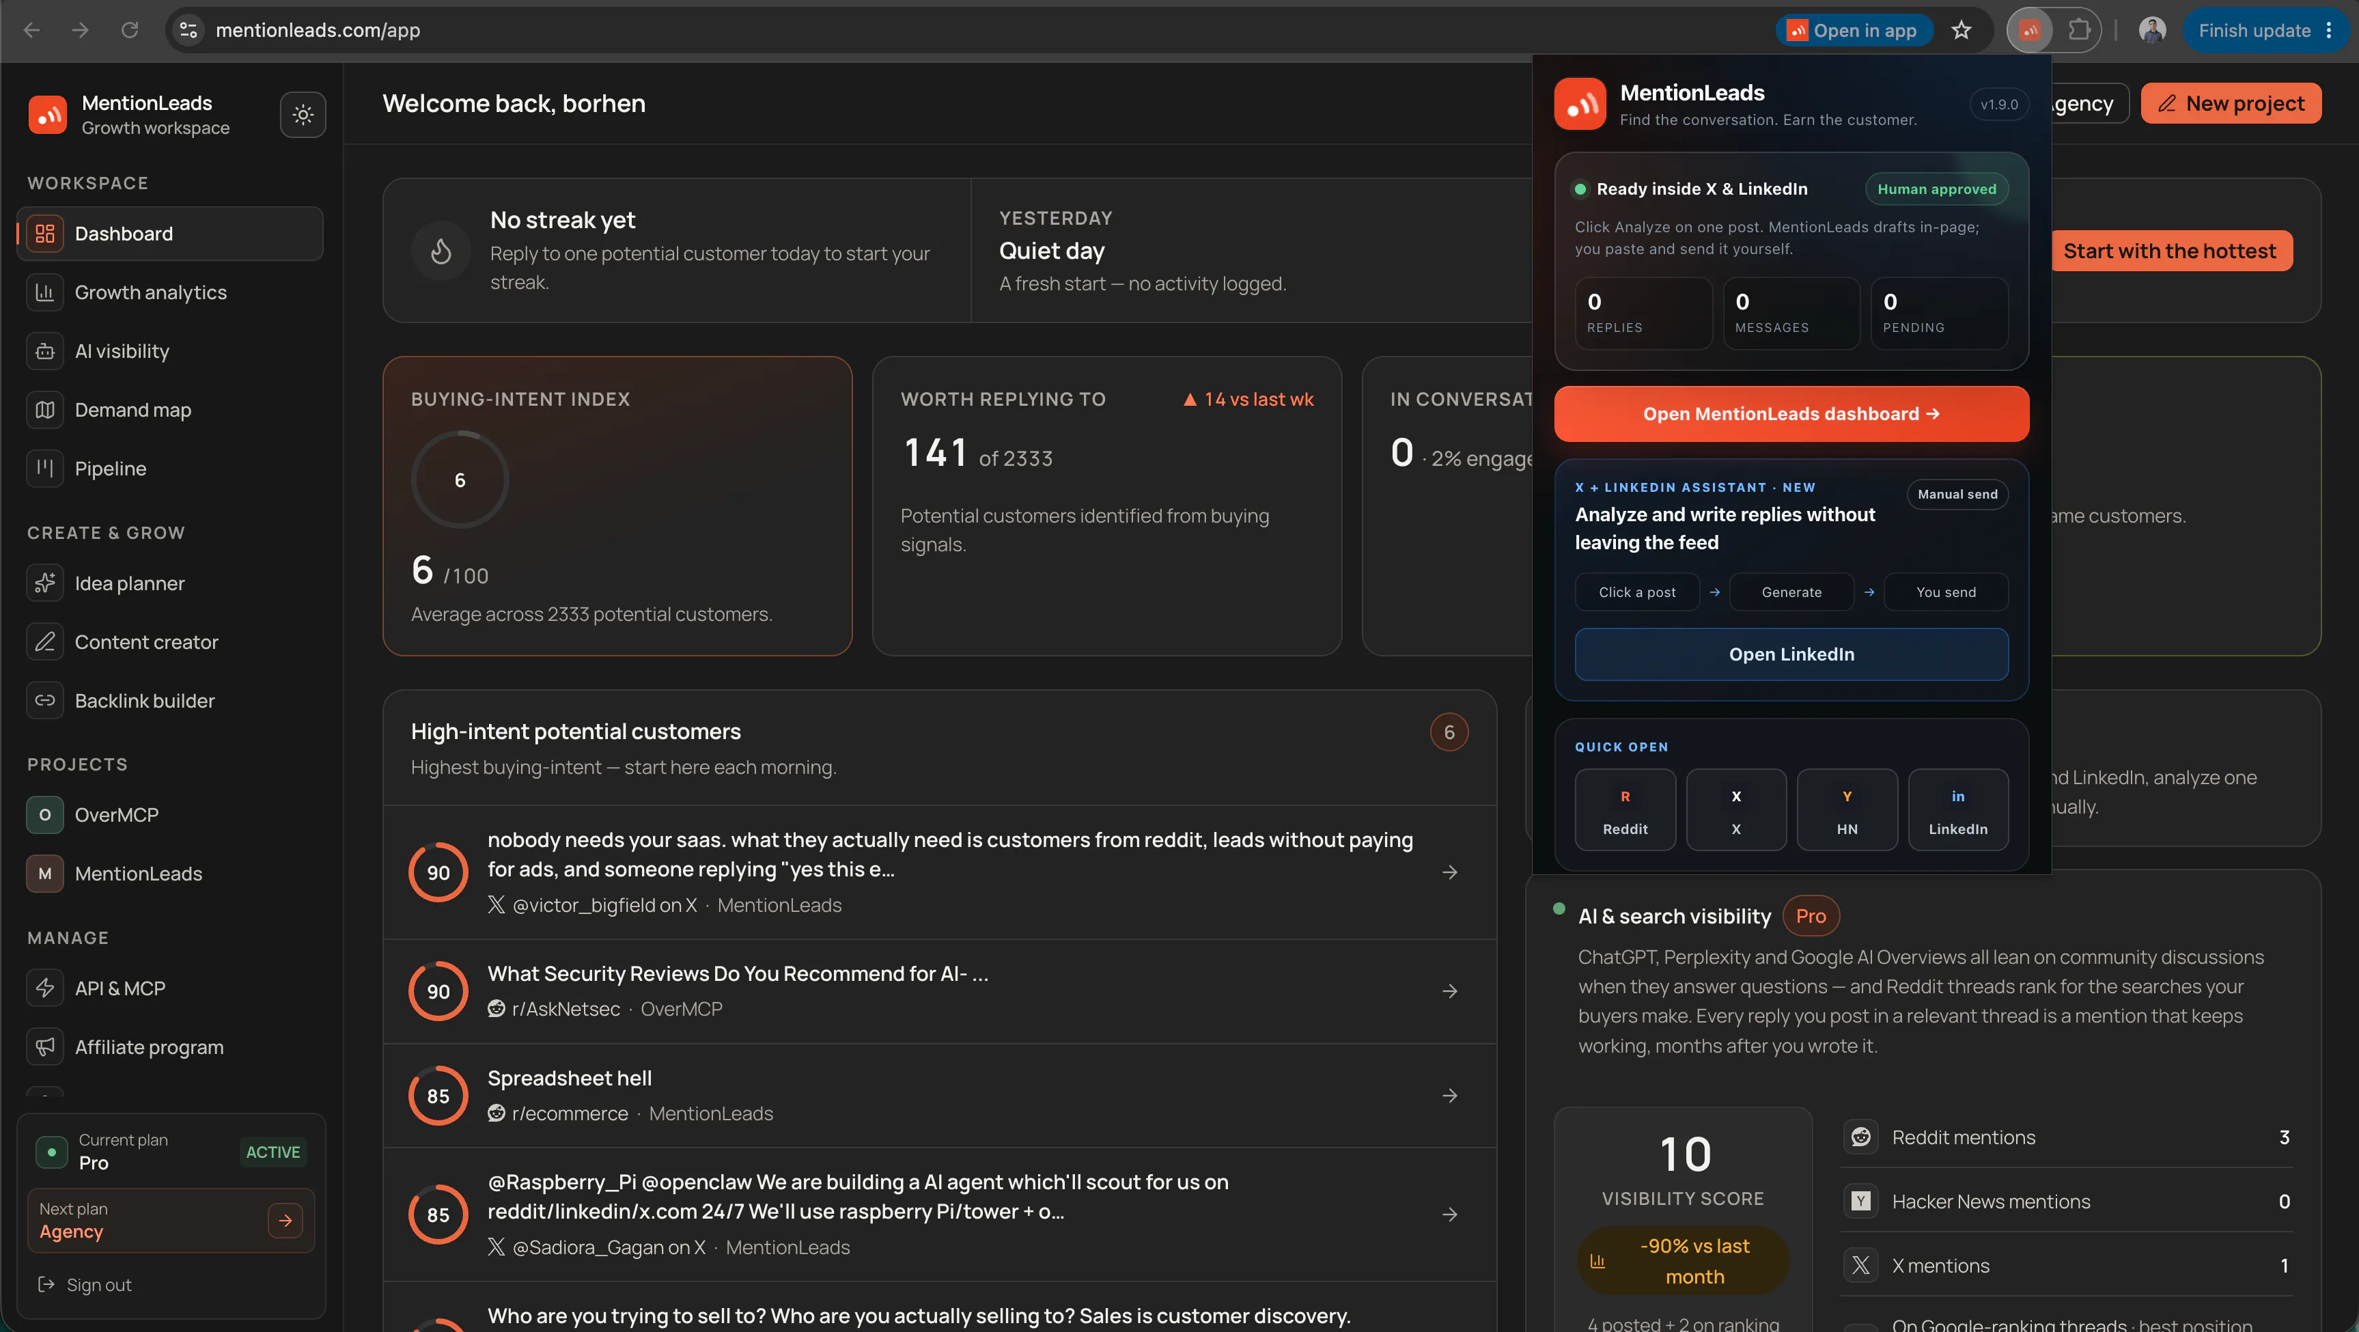This screenshot has width=2359, height=1332.
Task: Reload the page
Action: [x=130, y=30]
